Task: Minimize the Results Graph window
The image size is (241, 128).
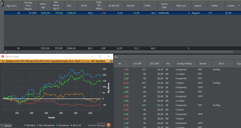Action: (92, 56)
